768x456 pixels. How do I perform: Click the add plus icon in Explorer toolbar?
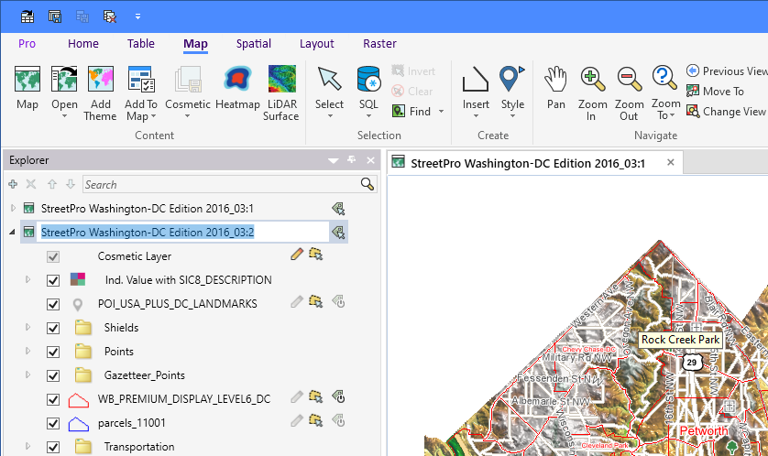pos(13,184)
